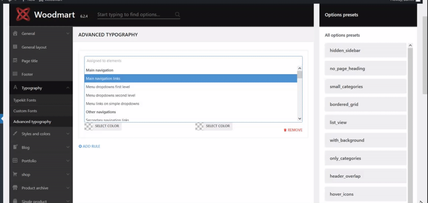Image resolution: width=428 pixels, height=203 pixels.
Task: Click the left SELECT COLOR button
Action: (x=107, y=126)
